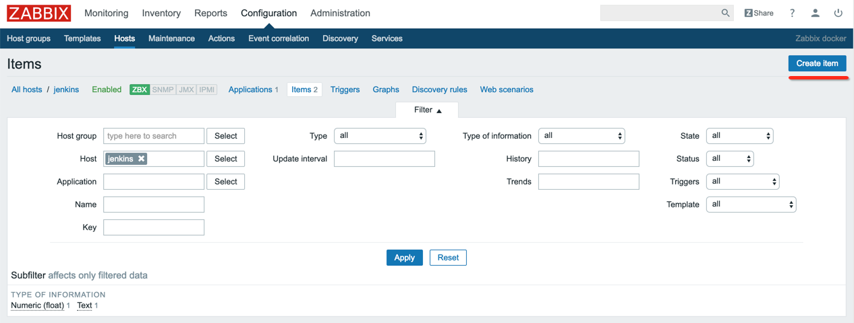The image size is (854, 323).
Task: Apply the filter settings
Action: click(x=404, y=258)
